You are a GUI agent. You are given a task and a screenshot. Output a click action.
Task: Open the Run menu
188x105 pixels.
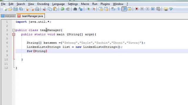(95, 4)
